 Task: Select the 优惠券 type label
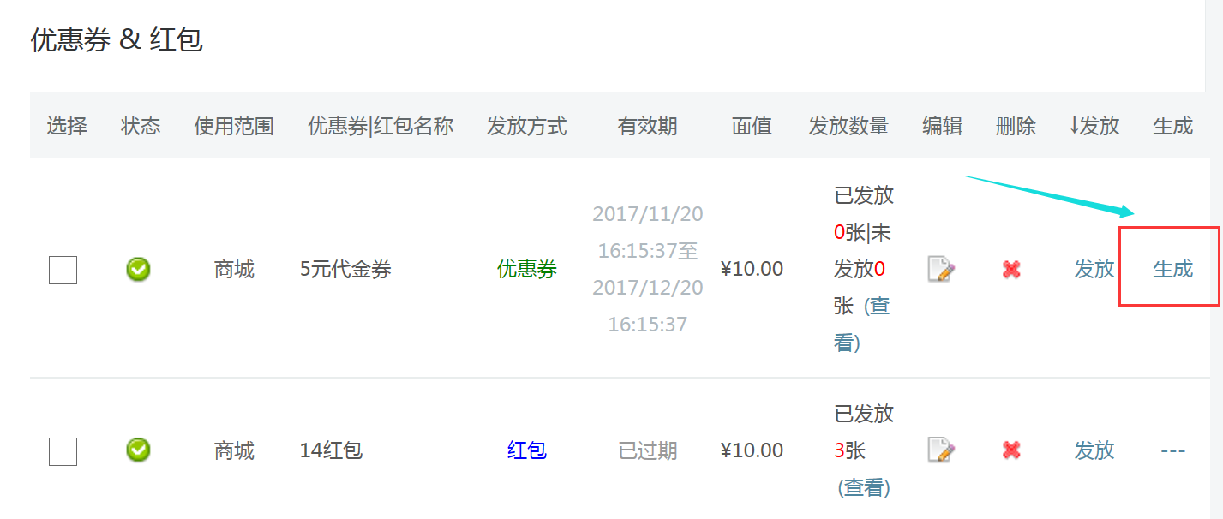(x=527, y=270)
